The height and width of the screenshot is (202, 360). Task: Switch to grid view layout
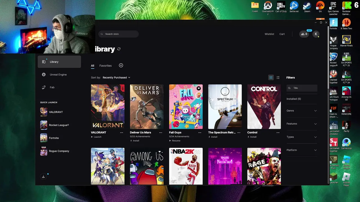click(x=271, y=77)
